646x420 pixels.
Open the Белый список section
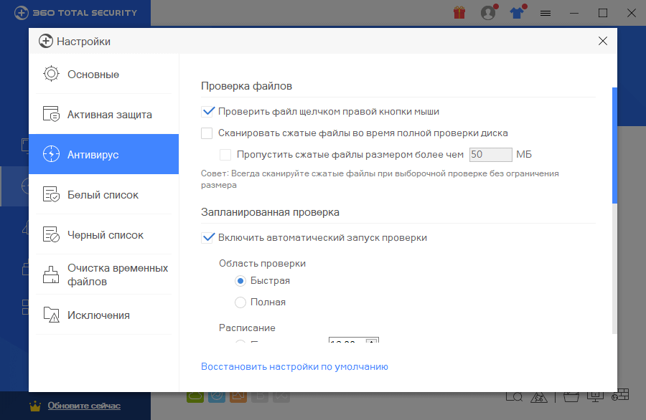coord(103,195)
